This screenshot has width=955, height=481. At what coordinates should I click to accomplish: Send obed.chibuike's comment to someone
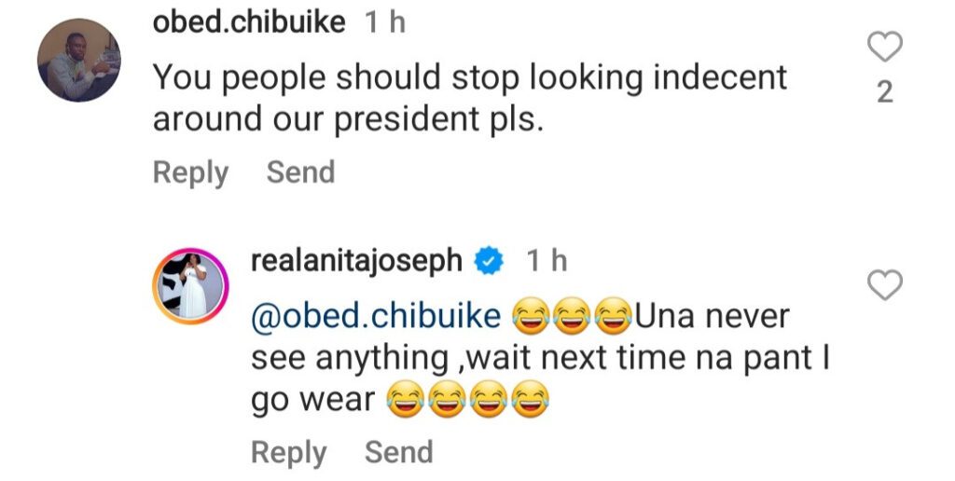click(300, 172)
